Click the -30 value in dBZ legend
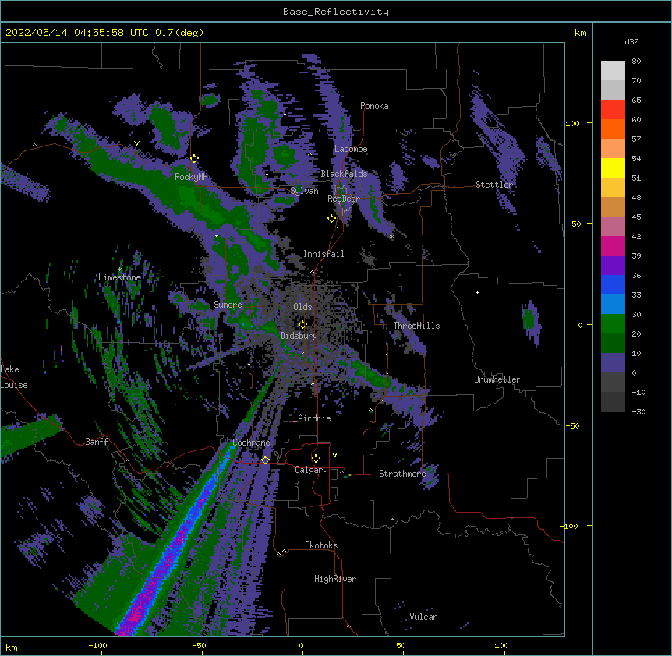Viewport: 672px width, 656px height. [638, 411]
